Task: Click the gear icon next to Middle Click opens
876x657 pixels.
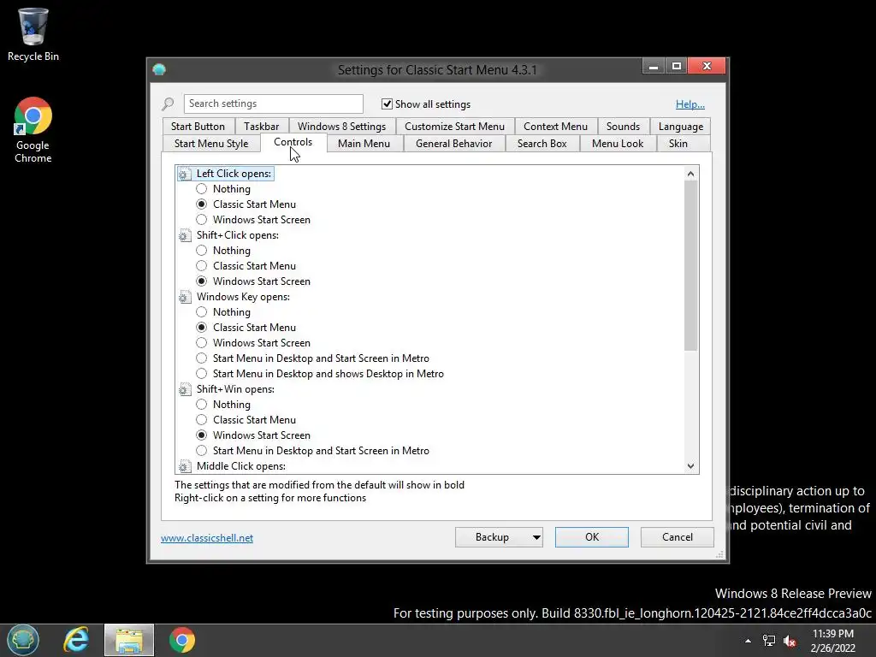Action: pos(185,466)
